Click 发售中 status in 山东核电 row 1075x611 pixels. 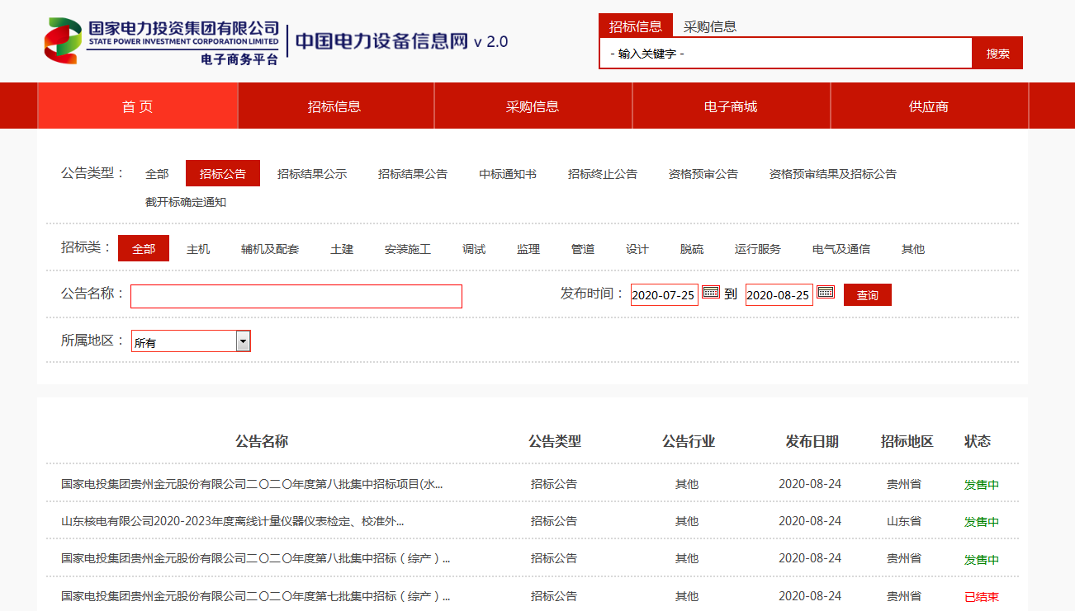pos(982,522)
